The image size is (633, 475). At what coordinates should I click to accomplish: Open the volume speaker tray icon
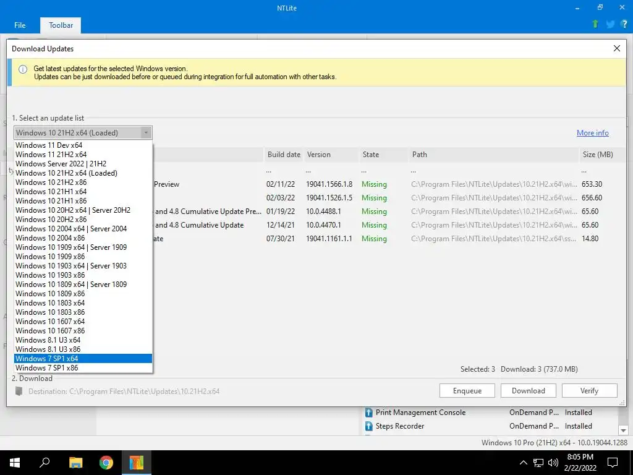click(x=553, y=463)
